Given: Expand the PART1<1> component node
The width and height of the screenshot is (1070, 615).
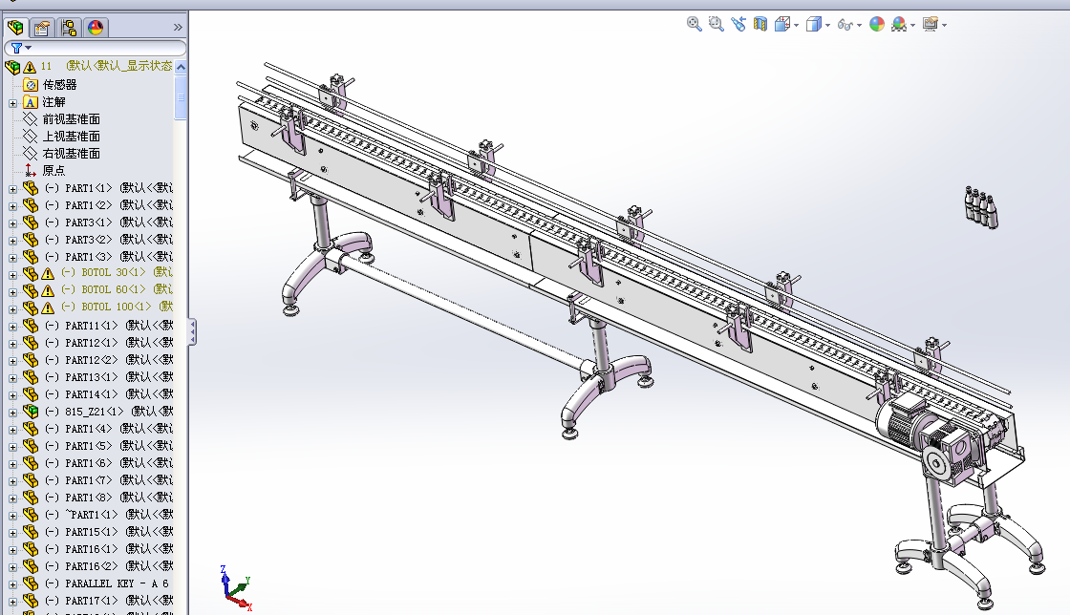Looking at the screenshot, I should pyautogui.click(x=12, y=189).
